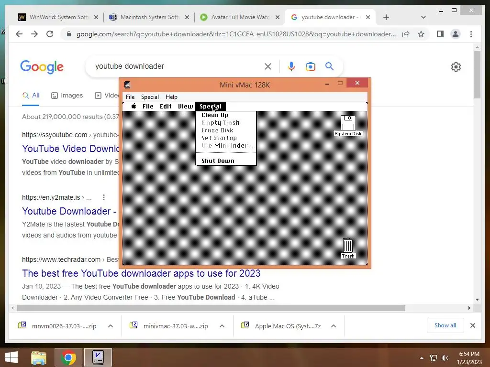
Task: Share this page from the address bar
Action: (406, 34)
